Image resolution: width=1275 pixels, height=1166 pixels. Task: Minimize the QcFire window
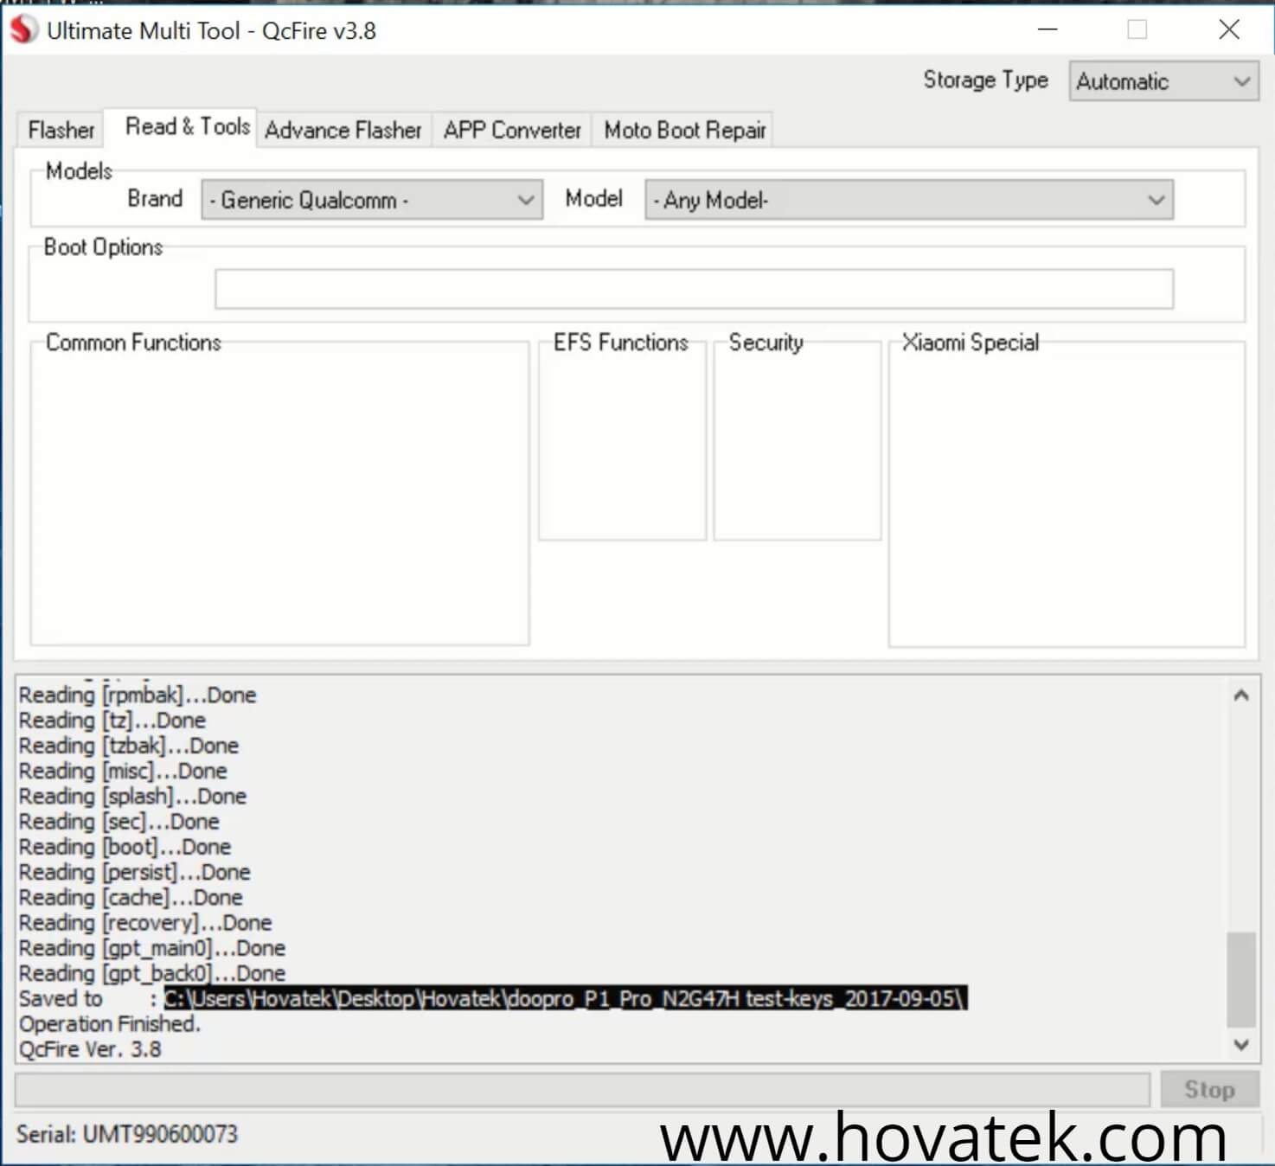1048,29
